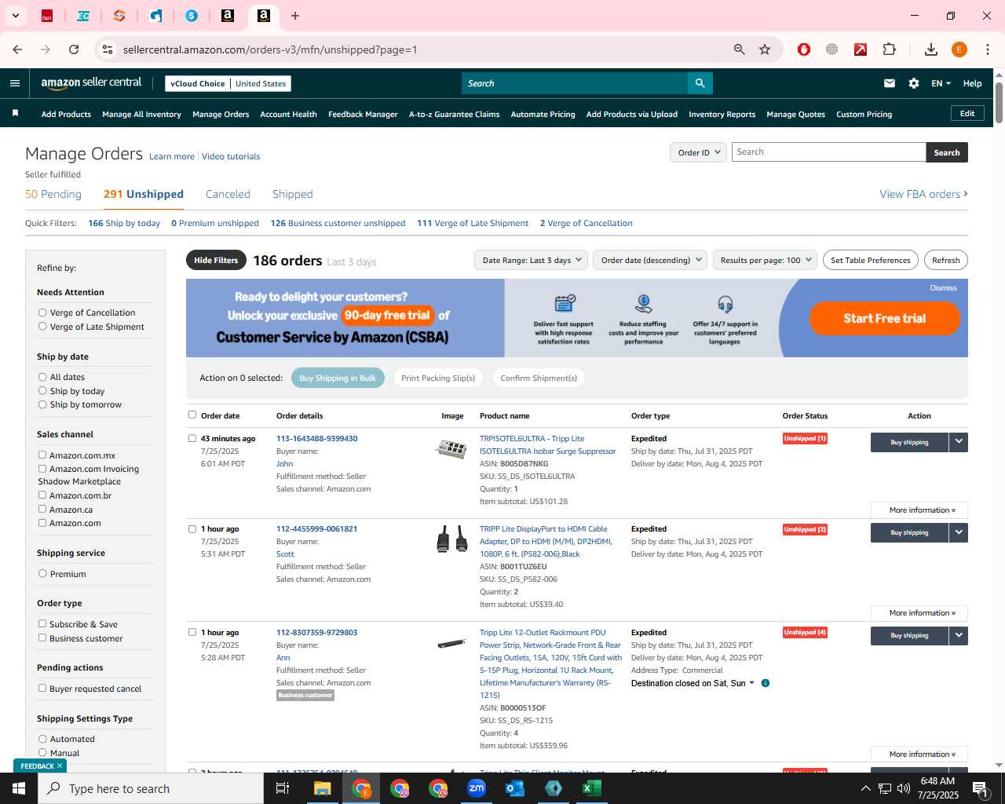Click the search magnifier button in the header
Image resolution: width=1005 pixels, height=804 pixels.
tap(700, 83)
